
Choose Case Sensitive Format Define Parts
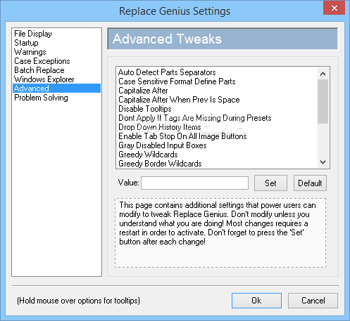pyautogui.click(x=177, y=81)
